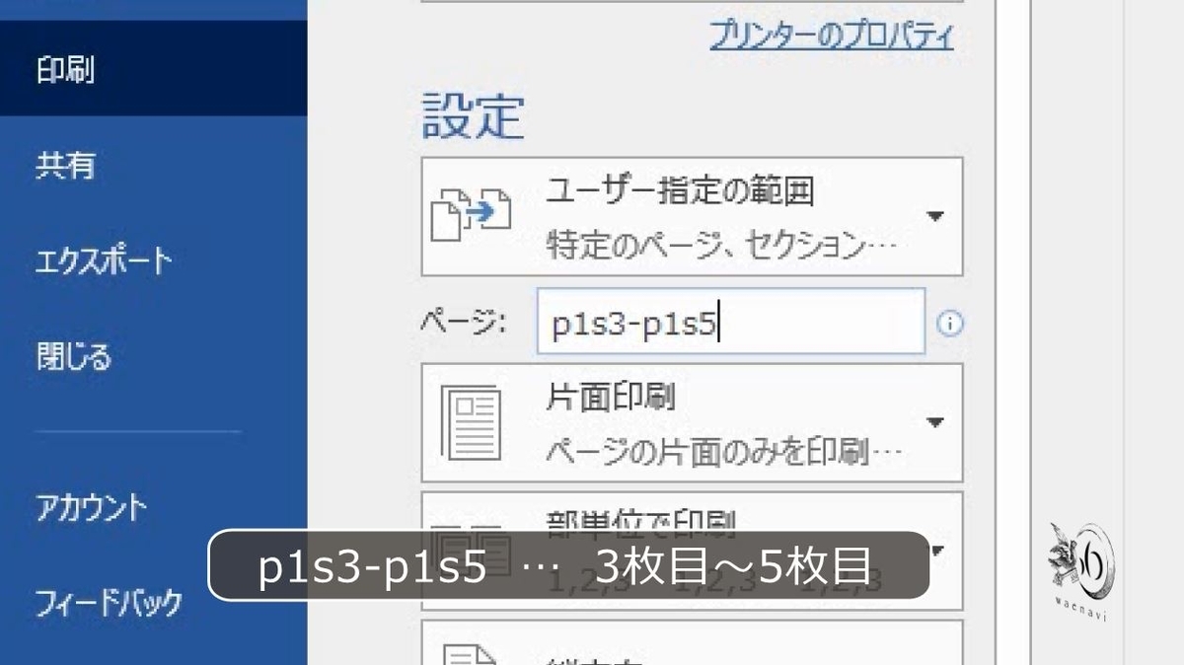This screenshot has width=1184, height=665.
Task: Open the ユーザー指定の範囲 dropdown arrow
Action: point(935,216)
